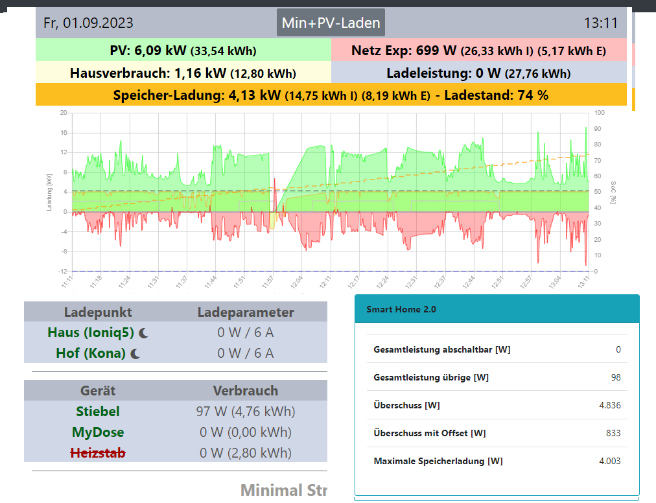Toggle the MyDose device
Viewport: 656px width, 503px height.
(x=98, y=432)
